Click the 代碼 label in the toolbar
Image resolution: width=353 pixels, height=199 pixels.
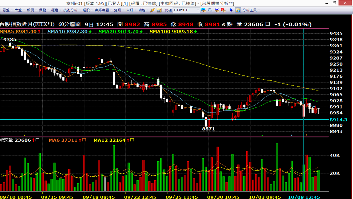point(168,10)
